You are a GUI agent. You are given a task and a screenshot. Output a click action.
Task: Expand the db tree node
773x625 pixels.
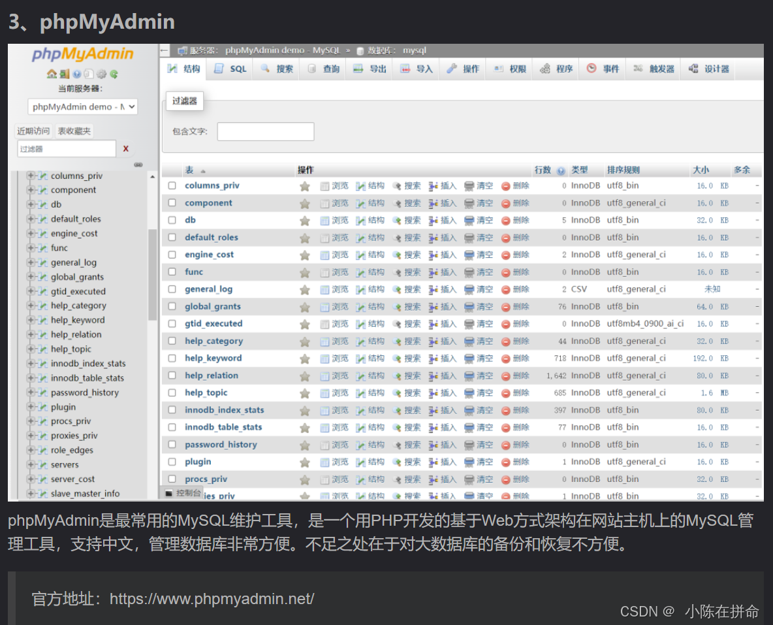coord(31,204)
